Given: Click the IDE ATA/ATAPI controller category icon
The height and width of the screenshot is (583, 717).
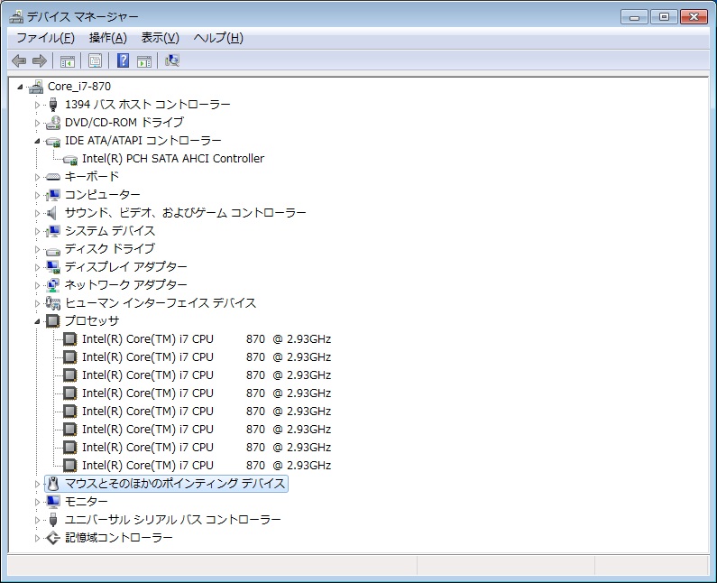Looking at the screenshot, I should tap(53, 141).
